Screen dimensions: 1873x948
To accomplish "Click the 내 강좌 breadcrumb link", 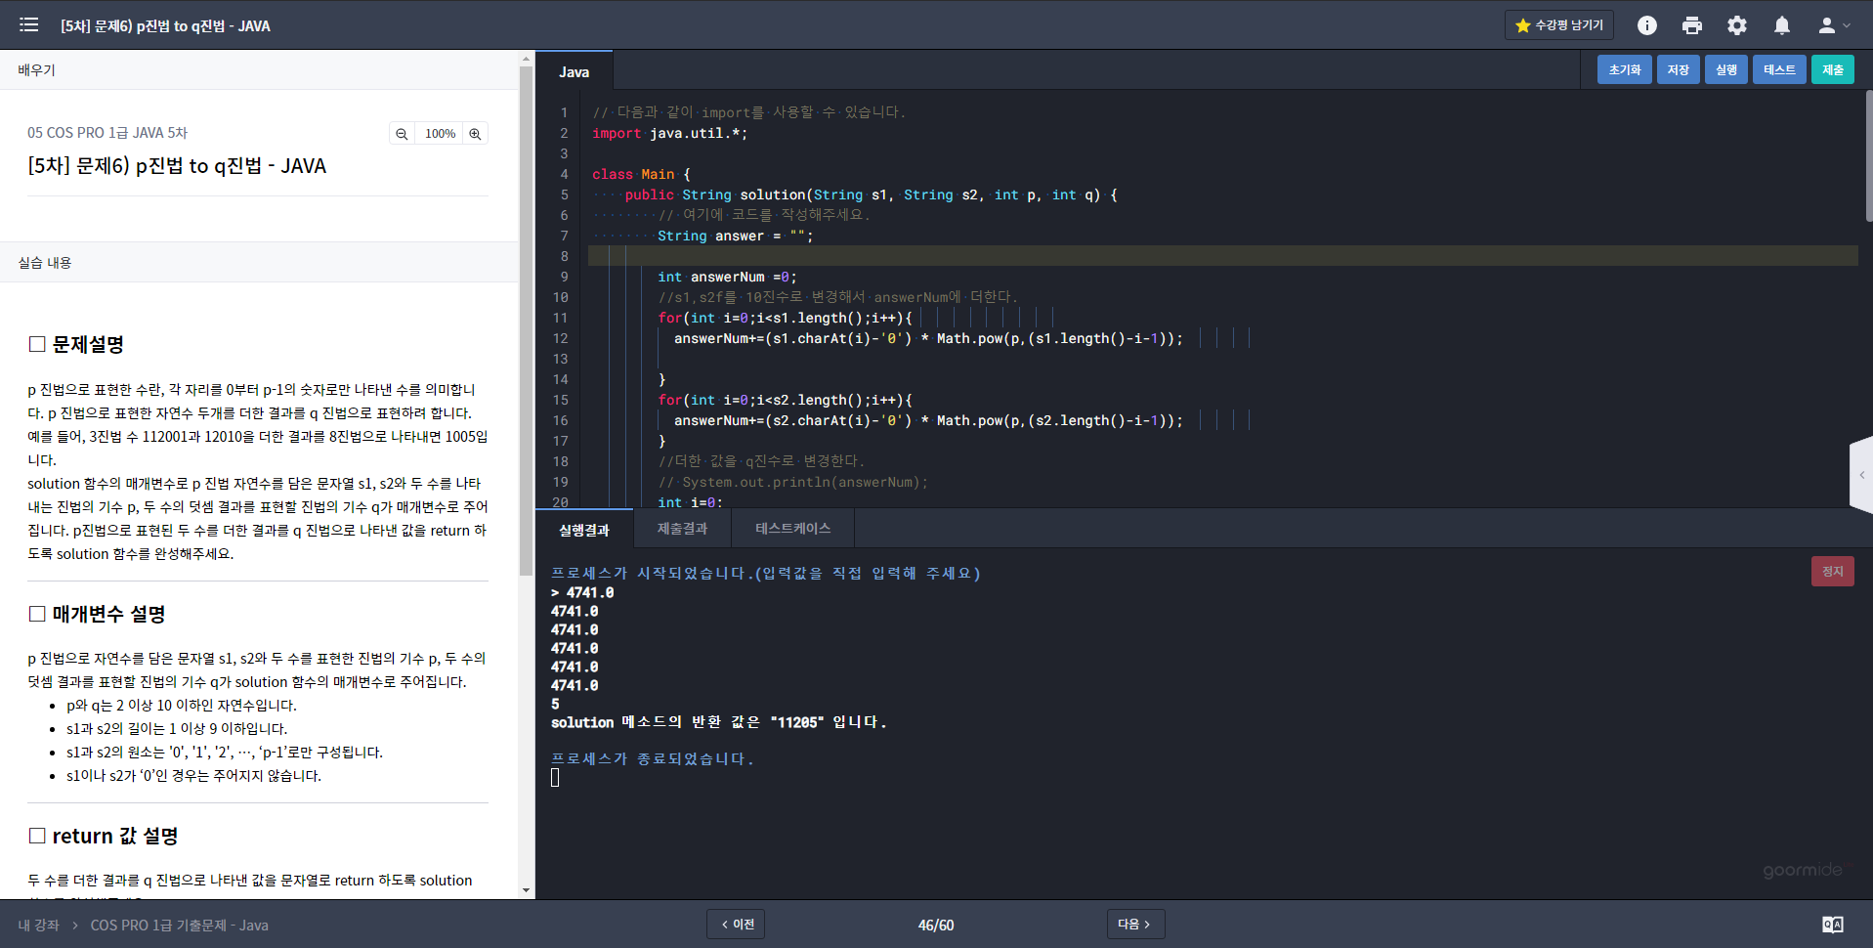I will (x=39, y=925).
